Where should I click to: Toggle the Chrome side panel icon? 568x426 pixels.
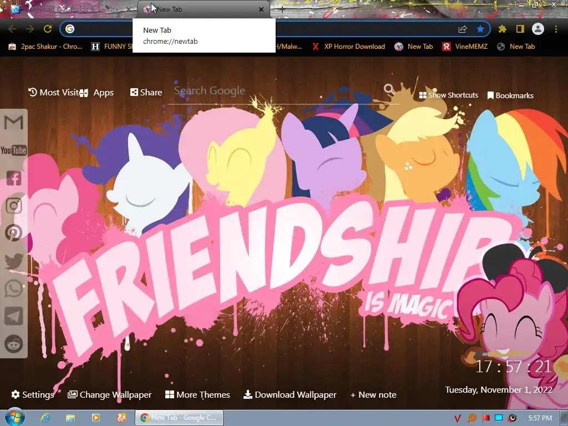pyautogui.click(x=520, y=29)
